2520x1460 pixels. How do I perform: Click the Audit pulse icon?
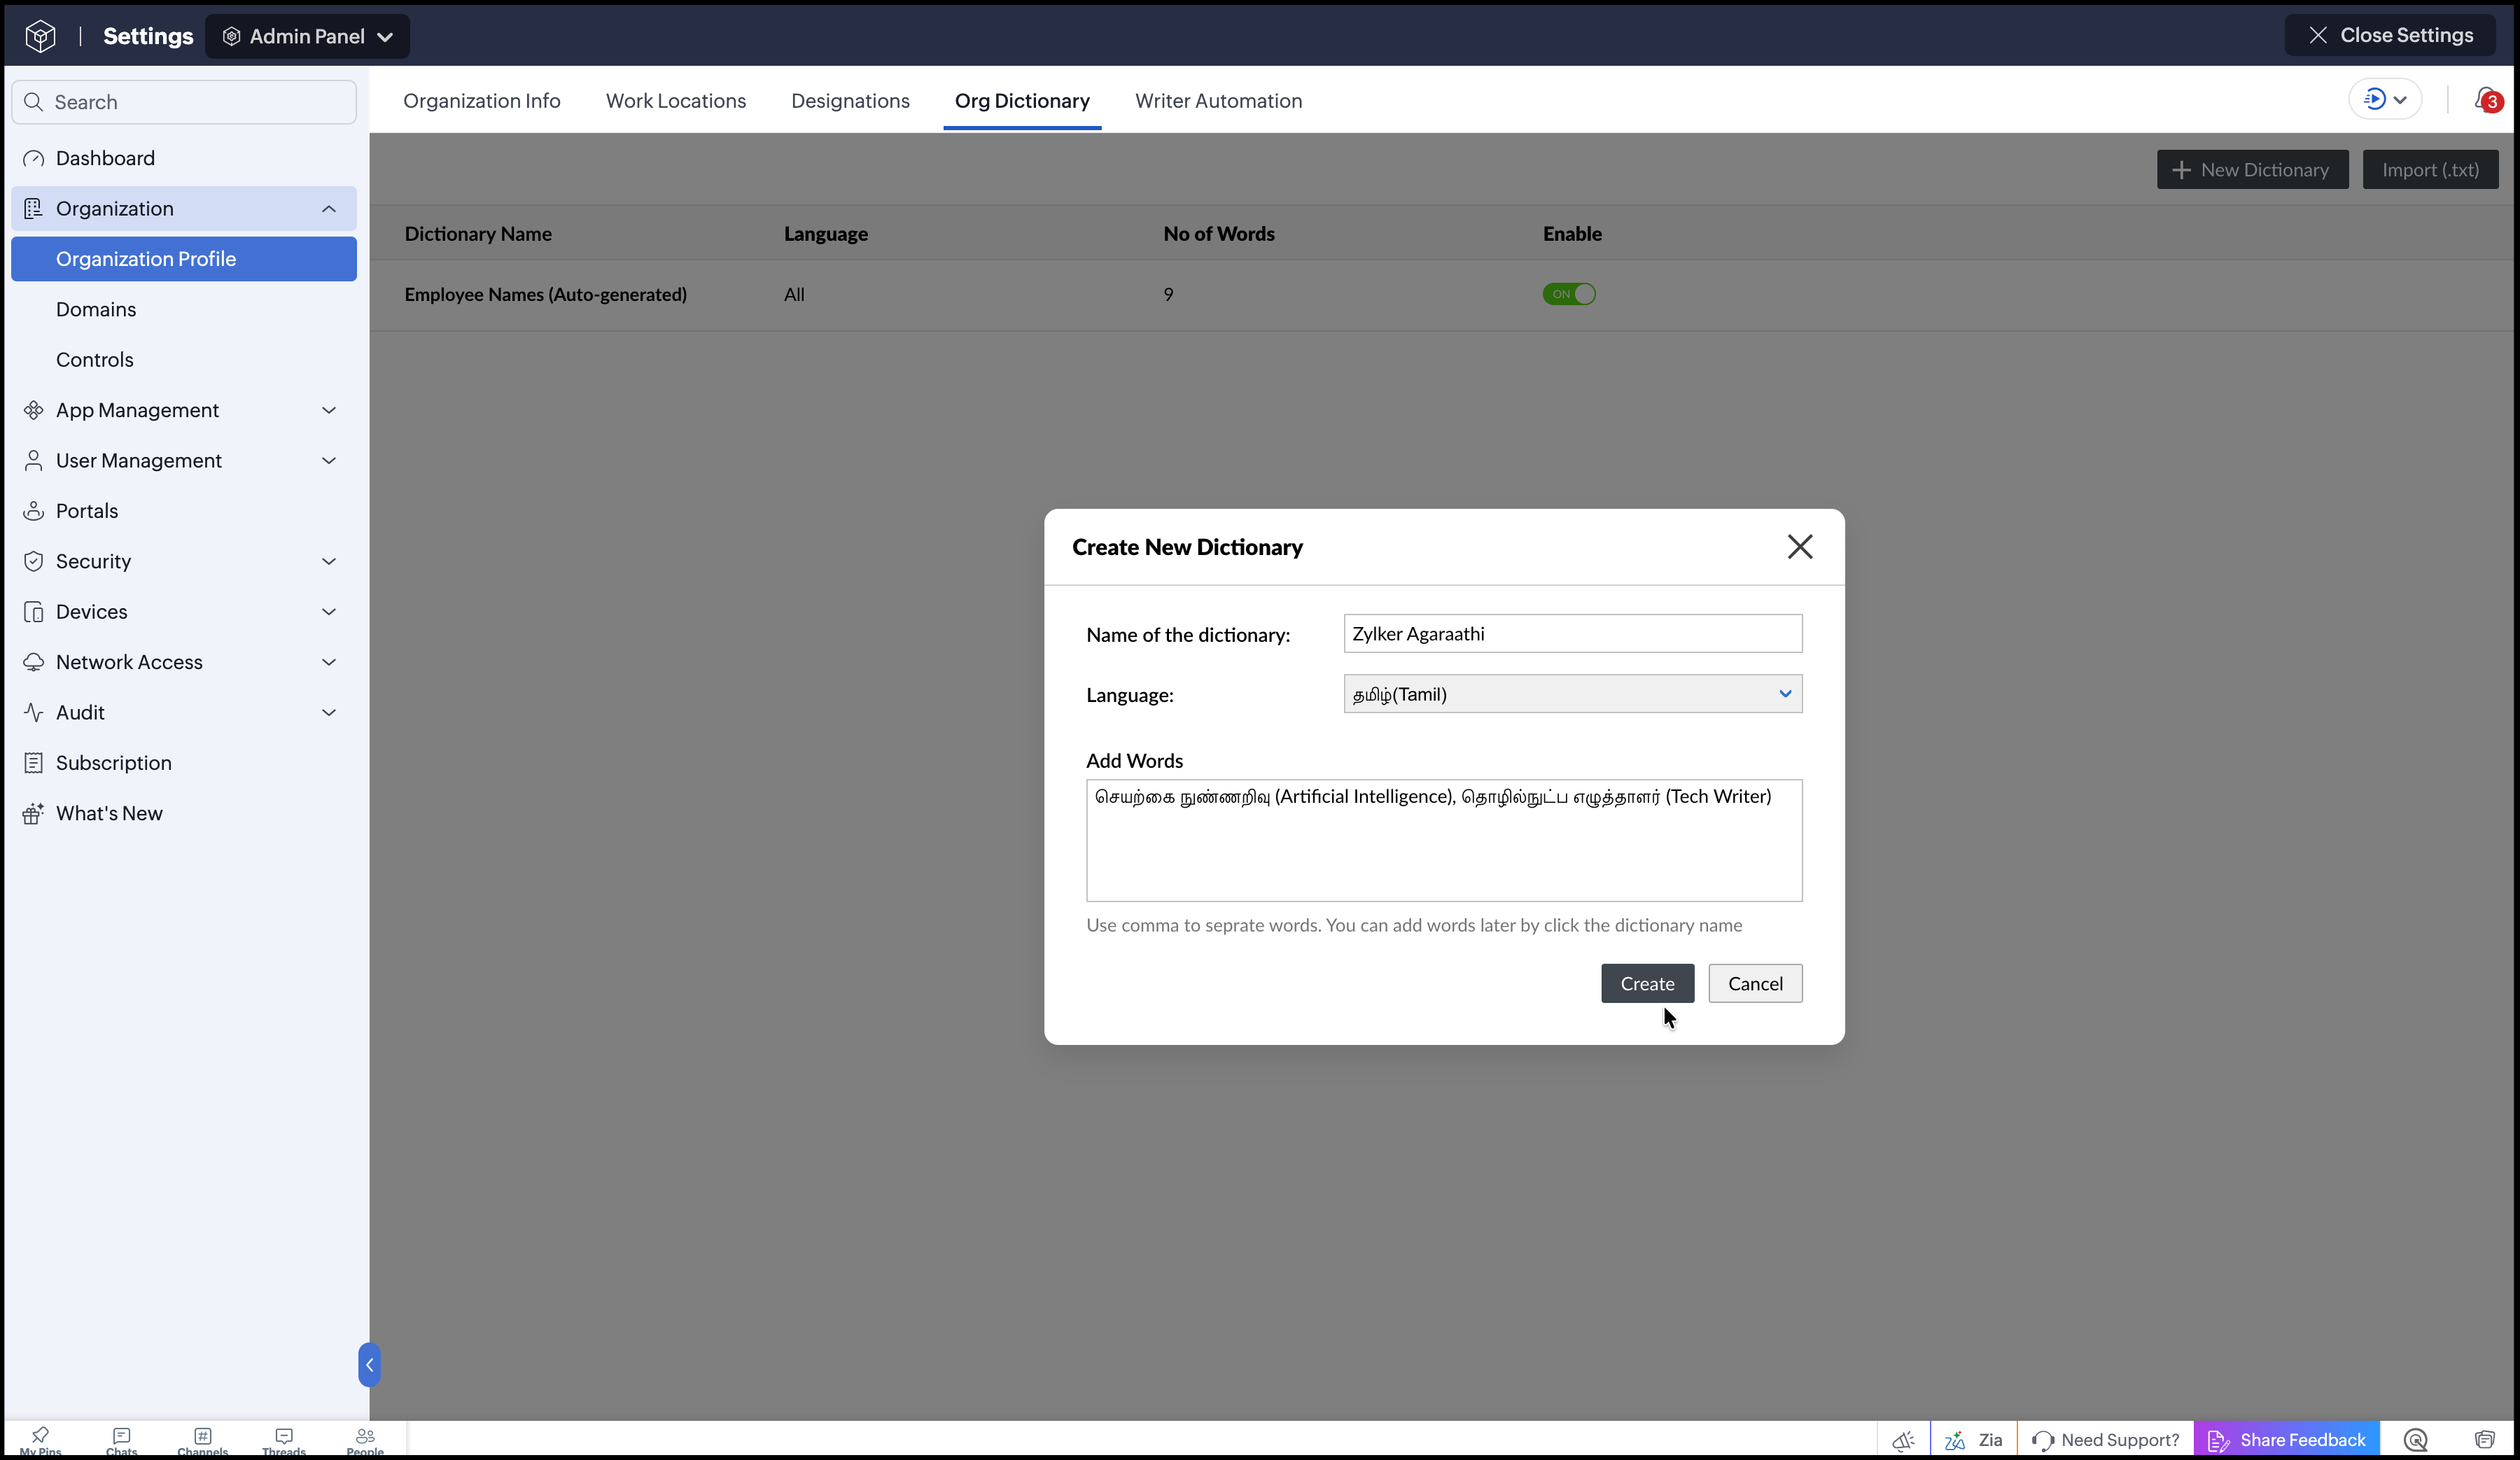[x=33, y=712]
